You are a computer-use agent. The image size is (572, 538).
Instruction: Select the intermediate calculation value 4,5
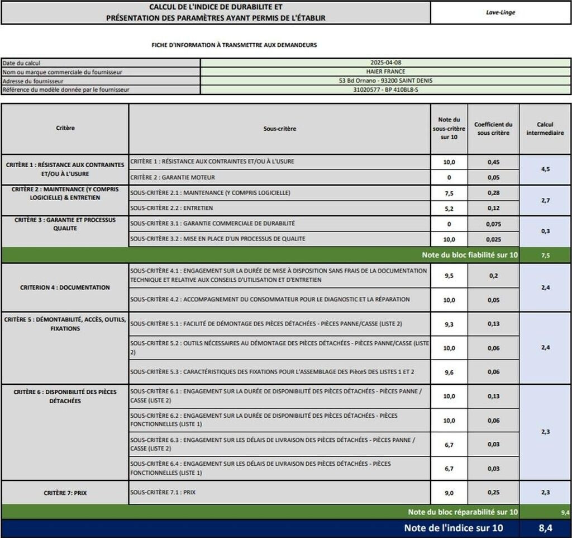(545, 169)
